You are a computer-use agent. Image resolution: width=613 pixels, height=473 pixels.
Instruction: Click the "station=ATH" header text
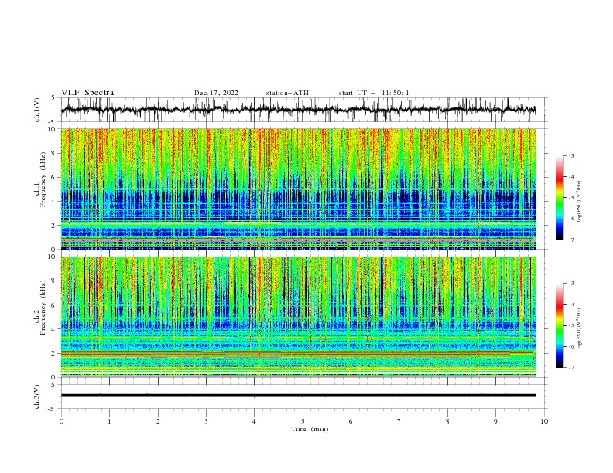(287, 93)
